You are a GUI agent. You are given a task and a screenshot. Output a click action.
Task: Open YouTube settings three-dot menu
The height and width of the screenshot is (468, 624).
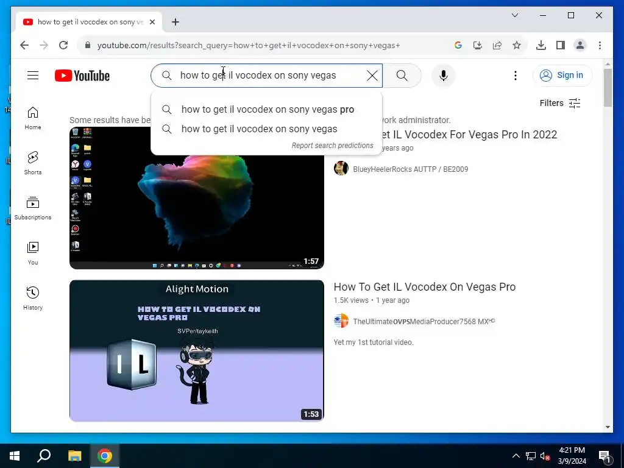point(516,75)
